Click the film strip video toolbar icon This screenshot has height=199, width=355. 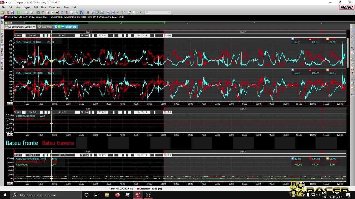[x=57, y=12]
